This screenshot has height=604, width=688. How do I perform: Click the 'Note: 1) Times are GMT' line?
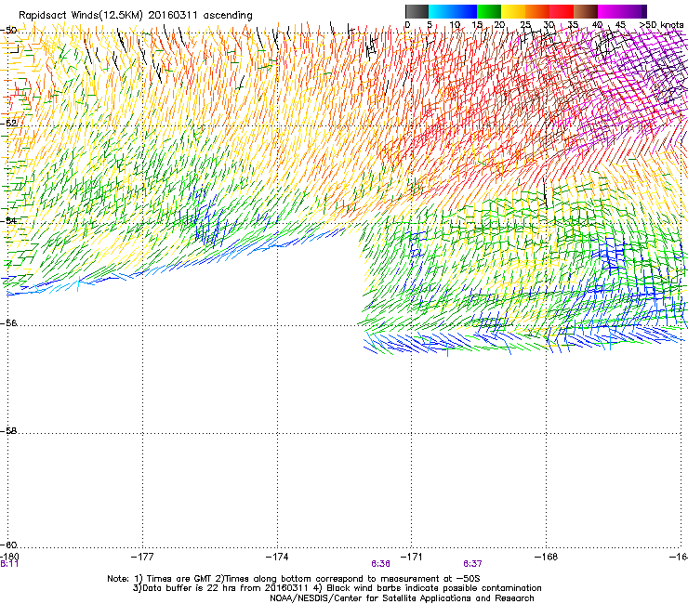(x=294, y=579)
